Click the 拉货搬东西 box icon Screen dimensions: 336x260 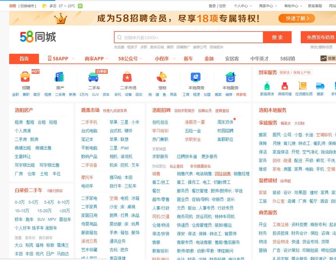click(x=303, y=86)
